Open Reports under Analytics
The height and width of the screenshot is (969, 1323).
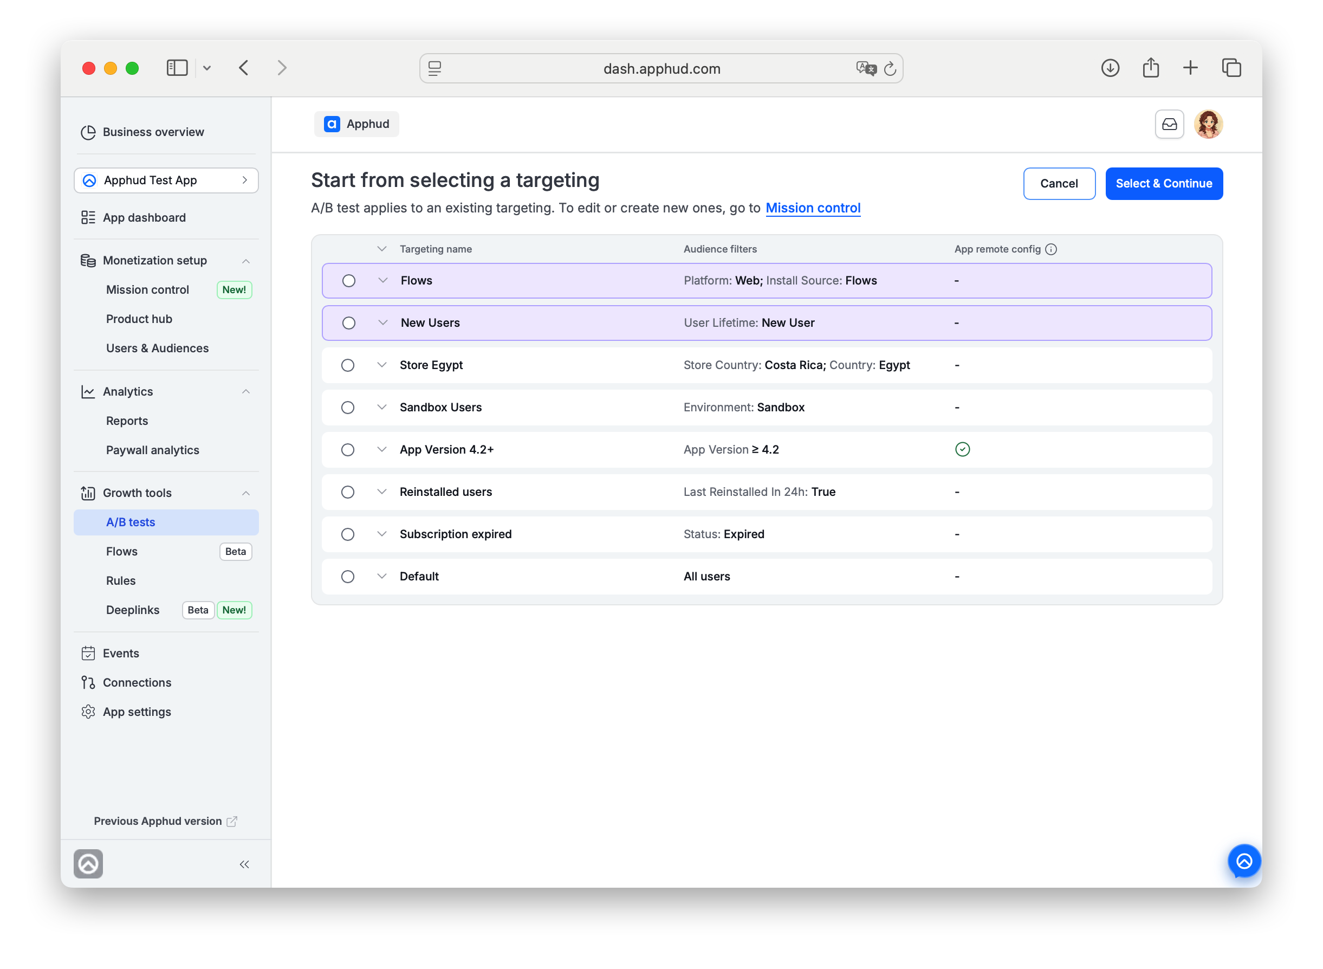coord(127,421)
